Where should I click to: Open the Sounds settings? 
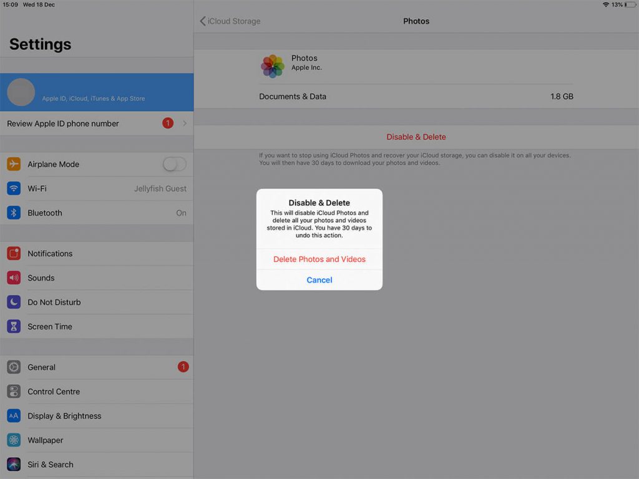click(97, 278)
